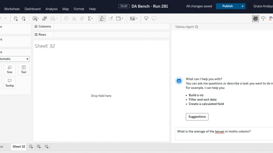Image resolution: width=273 pixels, height=153 pixels.
Task: Open the Dashboard menu
Action: pyautogui.click(x=32, y=9)
